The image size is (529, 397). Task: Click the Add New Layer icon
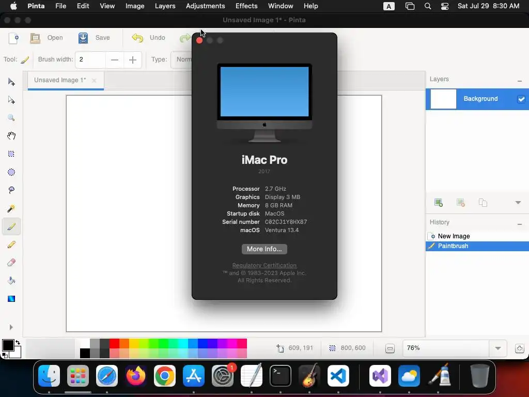(x=438, y=203)
